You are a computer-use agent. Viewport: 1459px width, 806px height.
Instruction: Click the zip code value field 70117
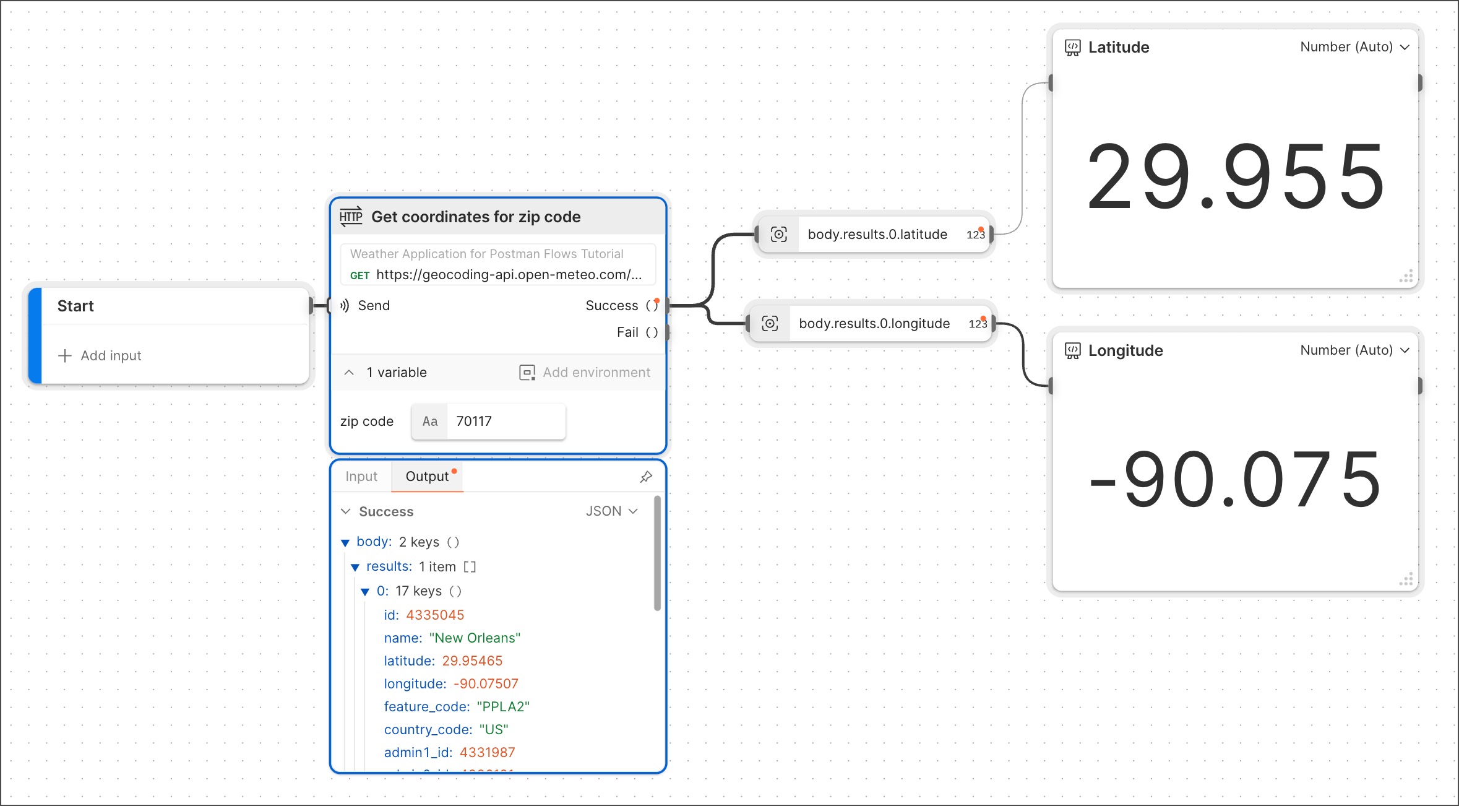(506, 422)
